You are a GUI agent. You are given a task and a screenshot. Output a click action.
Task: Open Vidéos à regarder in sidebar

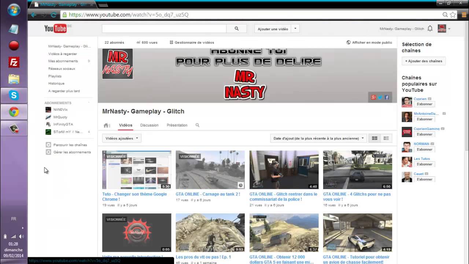point(63,54)
